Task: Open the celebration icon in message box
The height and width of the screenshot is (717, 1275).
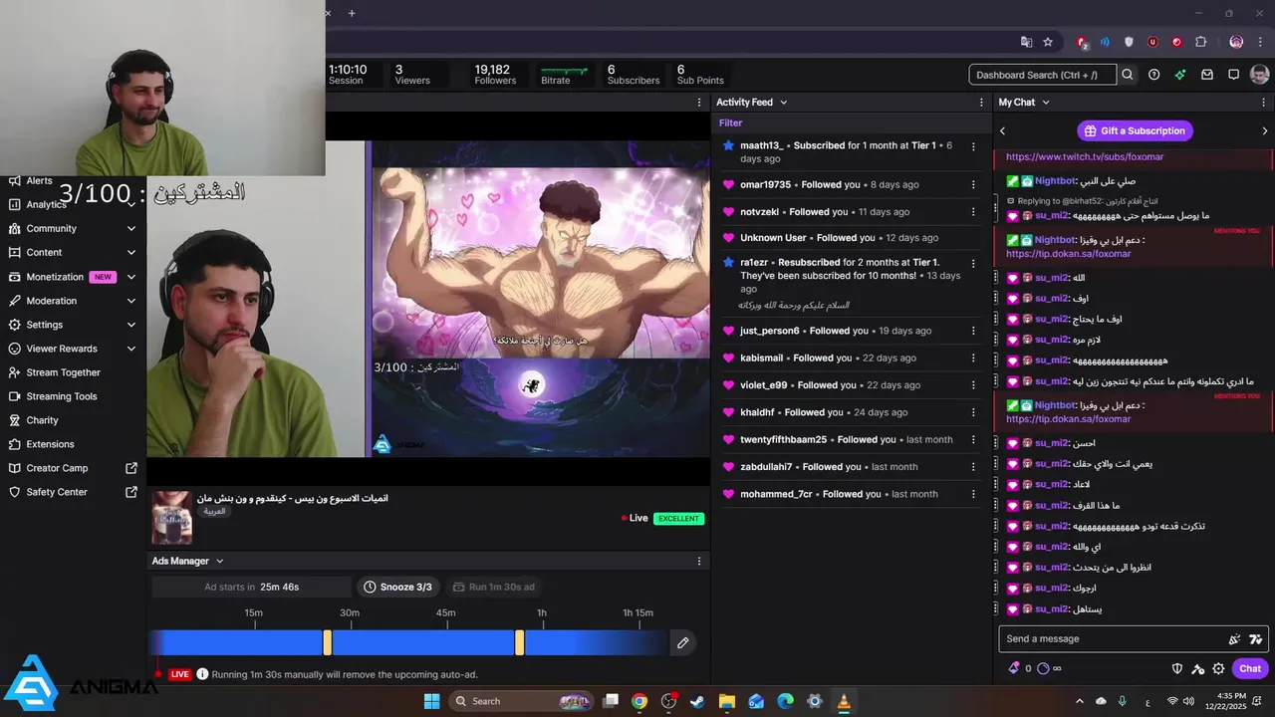Action: coord(1235,639)
